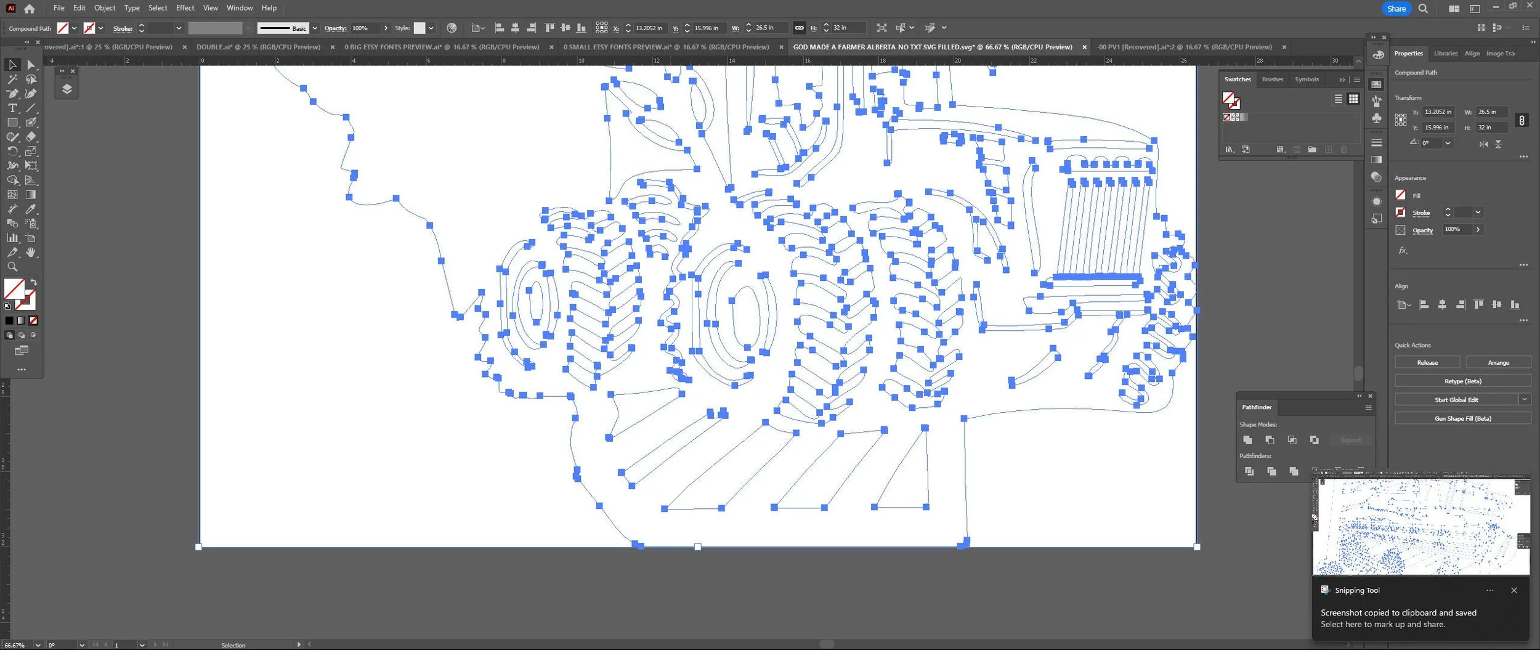Click Stroke swatch in Appearance section

tap(1400, 213)
